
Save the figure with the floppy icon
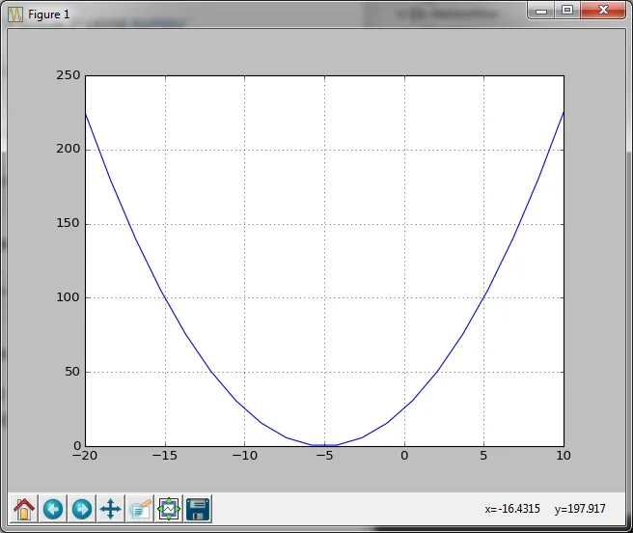(x=198, y=508)
